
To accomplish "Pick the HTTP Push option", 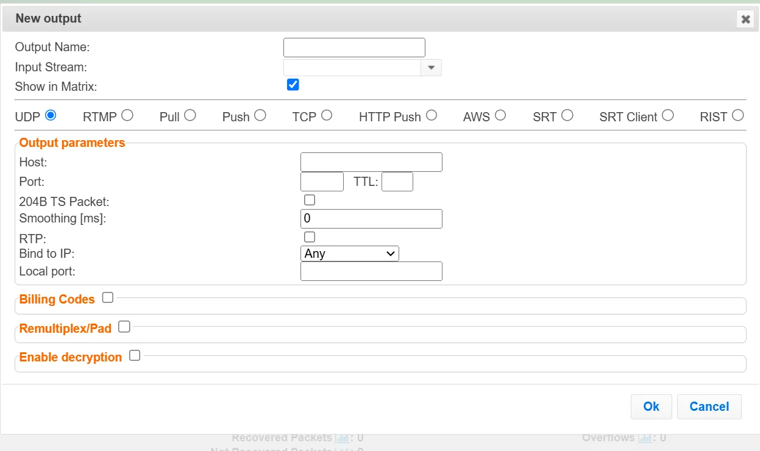I will tap(431, 115).
